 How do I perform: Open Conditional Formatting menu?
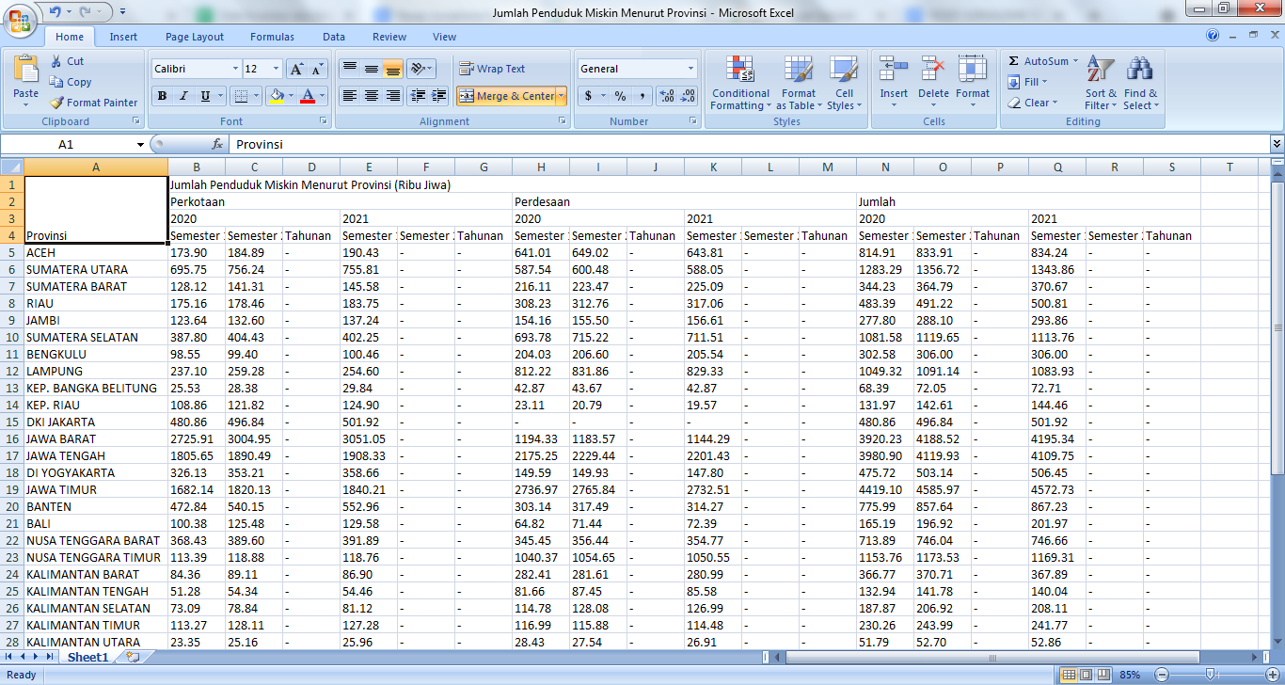pyautogui.click(x=740, y=83)
